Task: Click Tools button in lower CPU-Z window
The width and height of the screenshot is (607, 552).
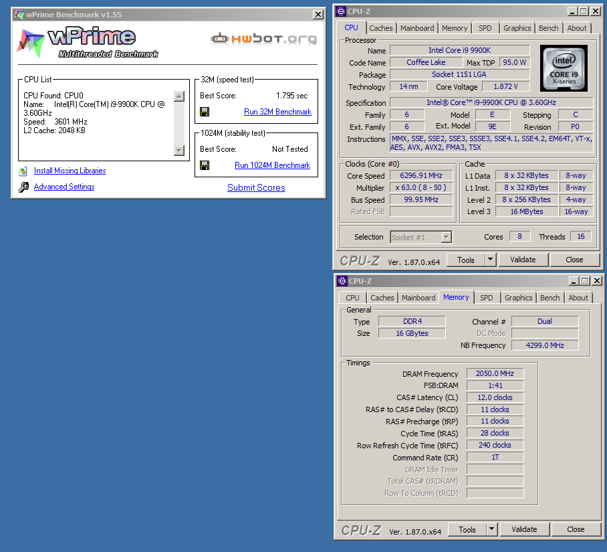Action: [467, 529]
